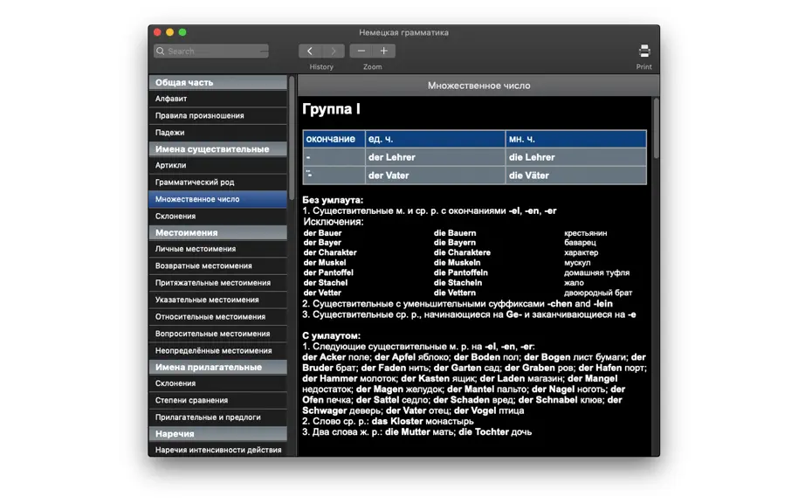Viewport: 805px width, 503px height.
Task: Click die Bayern in exceptions list
Action: pyautogui.click(x=455, y=243)
